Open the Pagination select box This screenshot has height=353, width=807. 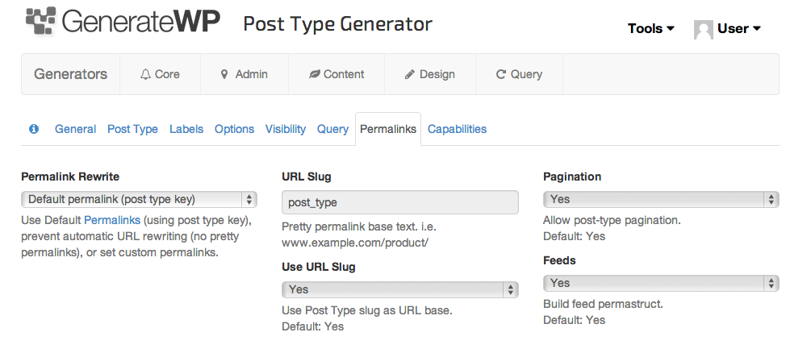pyautogui.click(x=661, y=199)
